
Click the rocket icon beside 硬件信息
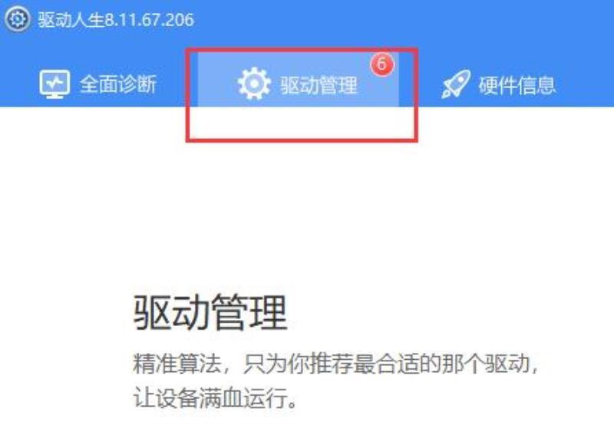tap(456, 84)
